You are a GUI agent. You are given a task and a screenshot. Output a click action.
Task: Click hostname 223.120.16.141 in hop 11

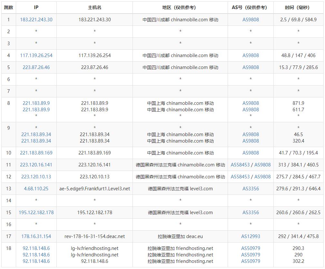pos(94,165)
